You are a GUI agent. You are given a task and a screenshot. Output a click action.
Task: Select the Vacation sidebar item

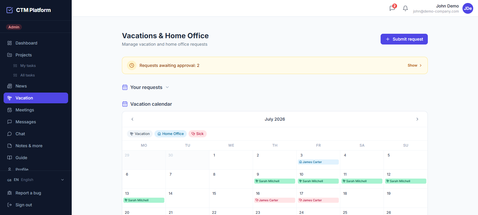click(36, 98)
